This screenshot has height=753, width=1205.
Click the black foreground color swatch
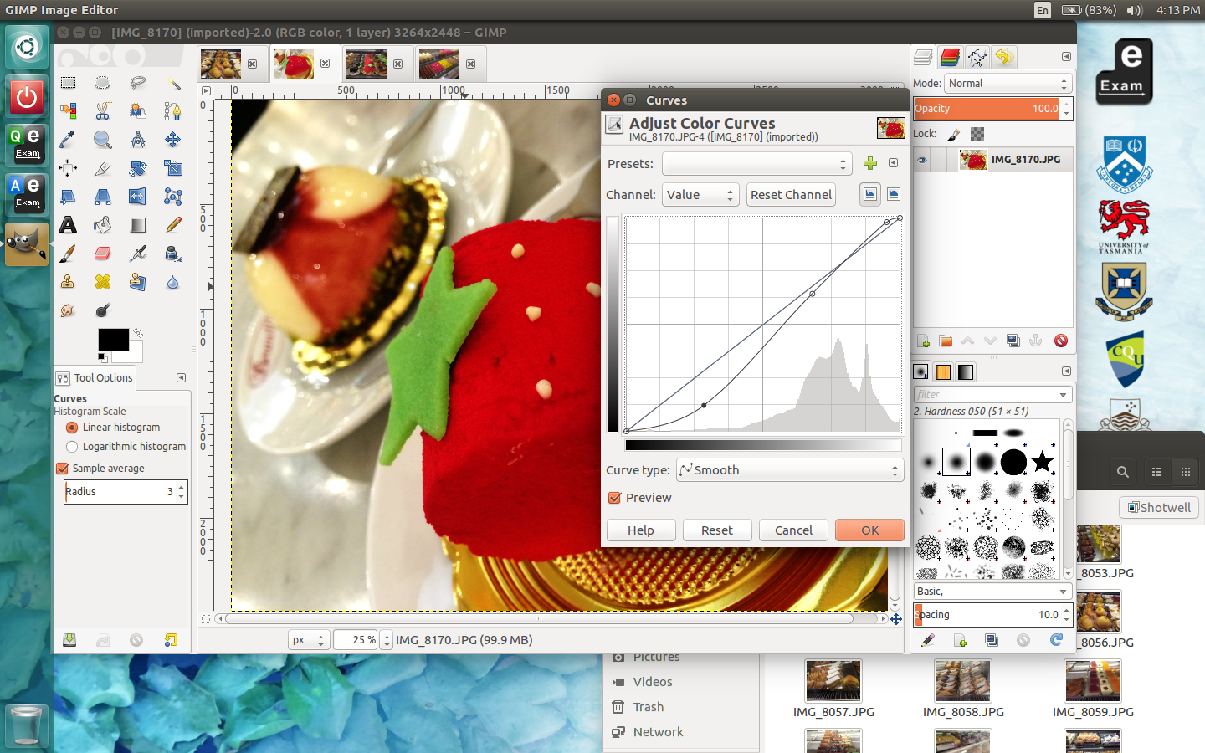[x=113, y=339]
